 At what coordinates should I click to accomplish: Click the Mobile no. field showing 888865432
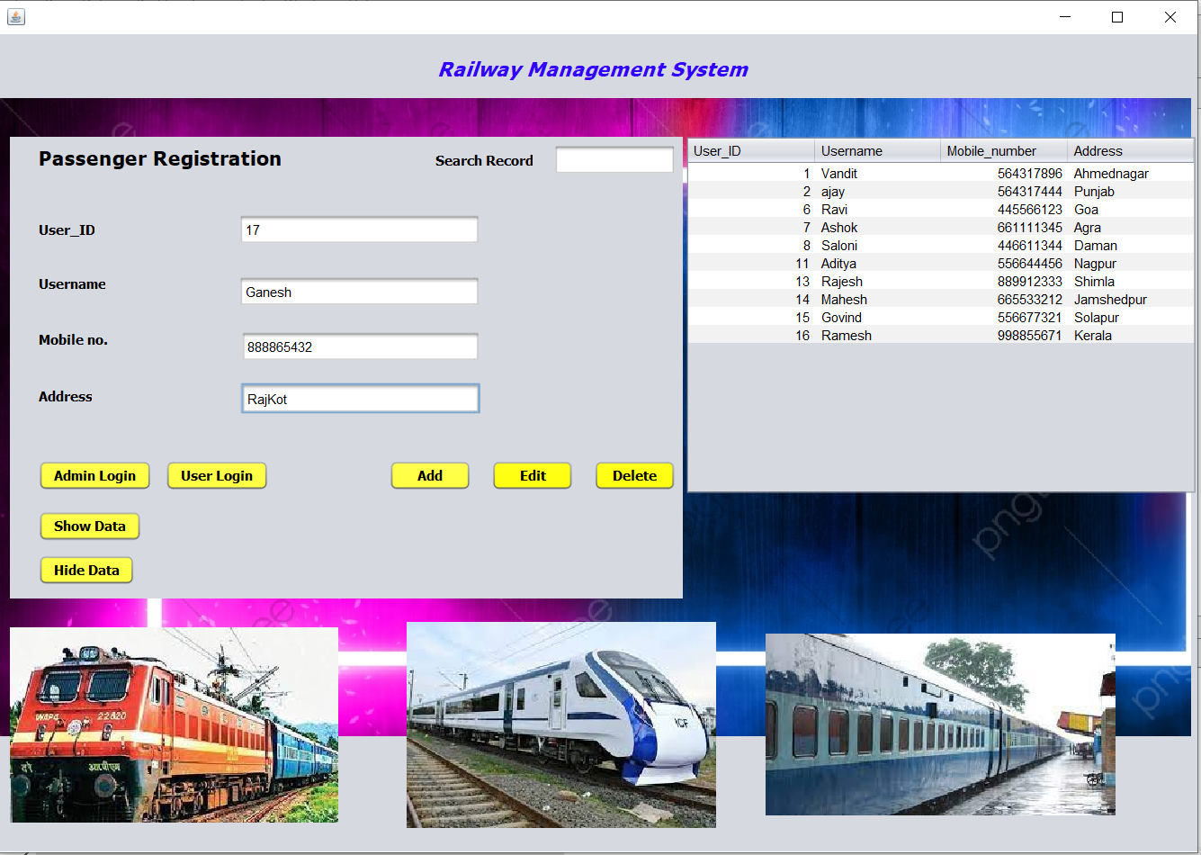[360, 346]
